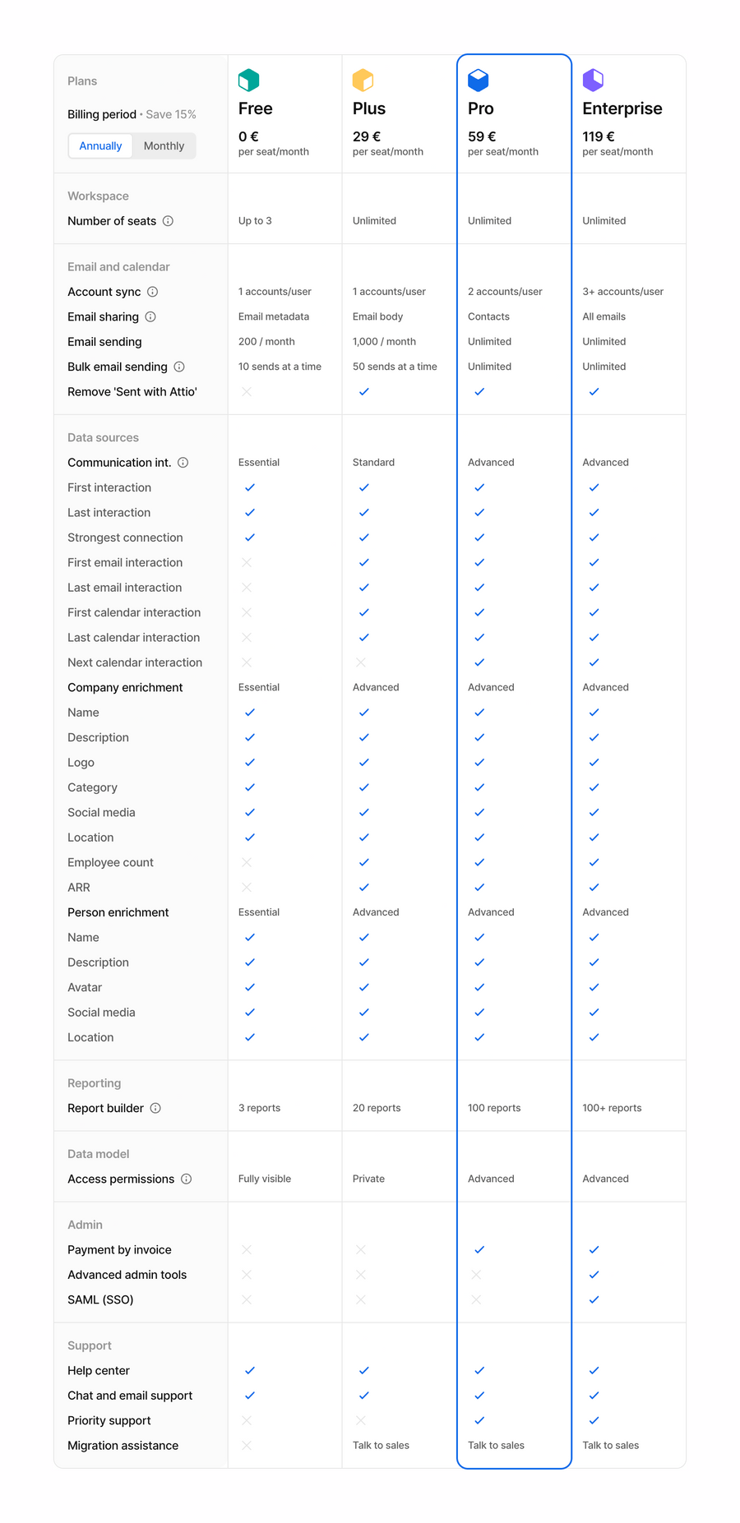740x1523 pixels.
Task: Click the Bulk email sending info icon
Action: [179, 367]
